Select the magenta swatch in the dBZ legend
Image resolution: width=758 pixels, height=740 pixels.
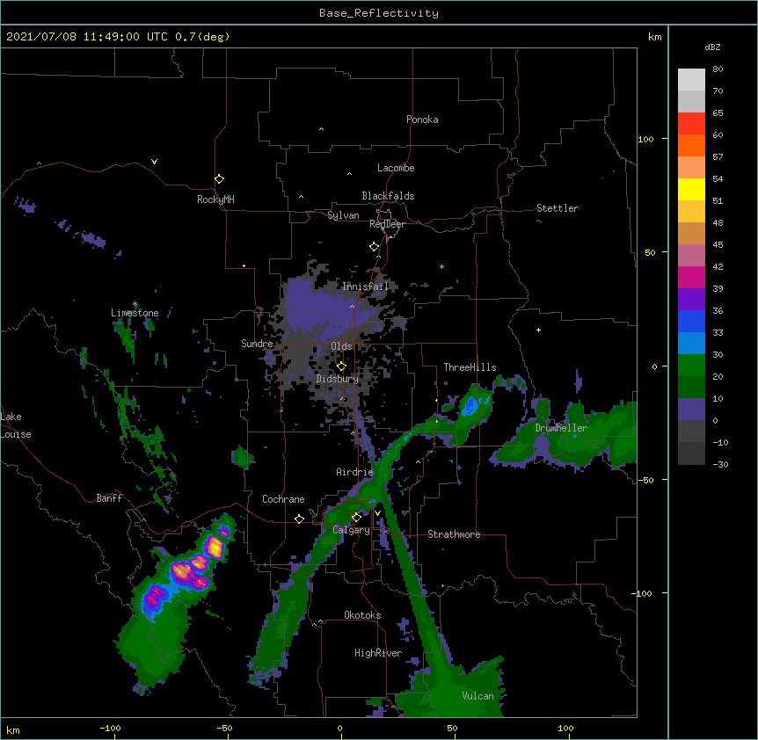click(691, 277)
